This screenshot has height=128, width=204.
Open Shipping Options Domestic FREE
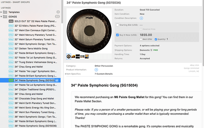149,50
